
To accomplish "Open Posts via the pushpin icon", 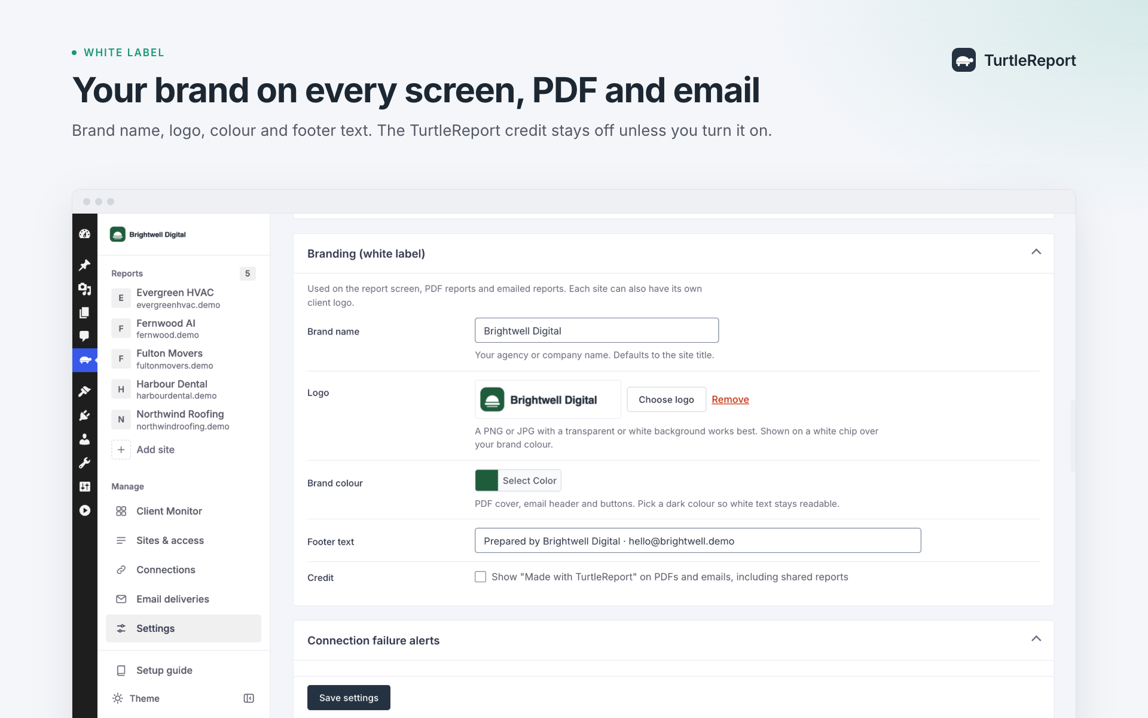I will pos(84,265).
